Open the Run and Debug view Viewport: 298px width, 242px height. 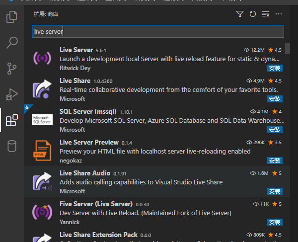pos(11,94)
